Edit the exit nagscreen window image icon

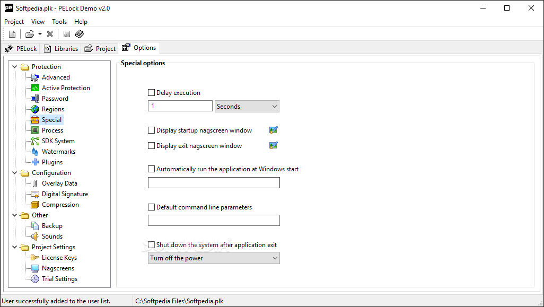tap(274, 145)
